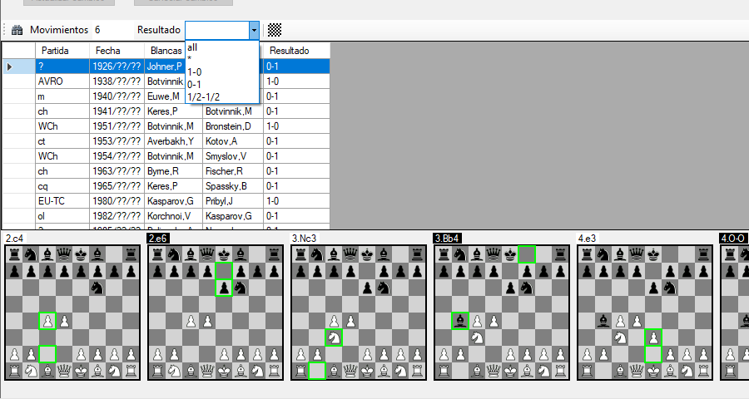Screen dimensions: 749x399
Task: Click the 4.O-O move label
Action: 733,239
